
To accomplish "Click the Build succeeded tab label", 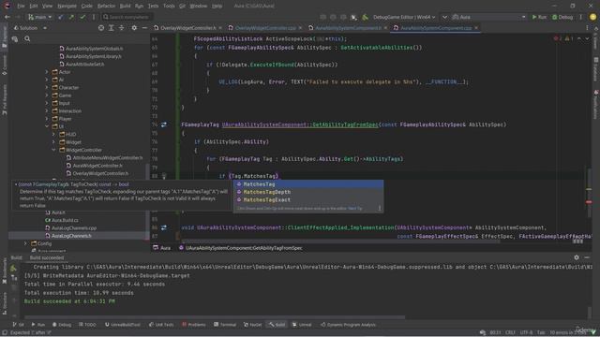I will [47, 257].
